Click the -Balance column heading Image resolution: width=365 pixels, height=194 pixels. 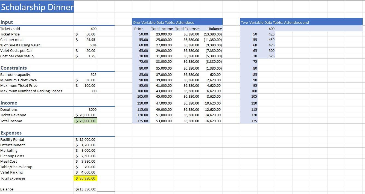(x=215, y=29)
